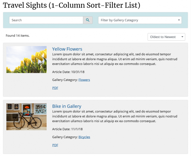The image size is (191, 156).
Task: Open the Yellow Flowers tulip thumbnail
Action: click(x=26, y=59)
